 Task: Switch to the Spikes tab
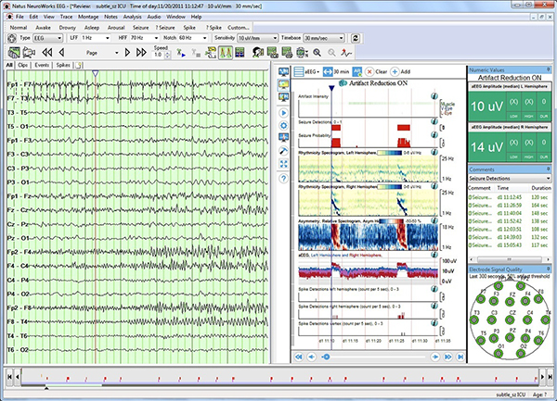pyautogui.click(x=62, y=66)
